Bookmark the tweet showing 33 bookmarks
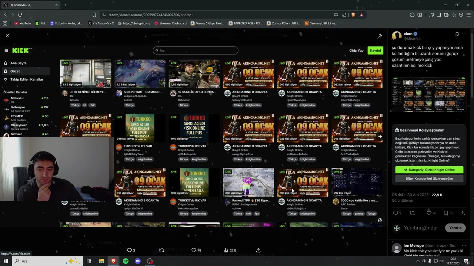This screenshot has width=474, height=266. pyautogui.click(x=446, y=213)
